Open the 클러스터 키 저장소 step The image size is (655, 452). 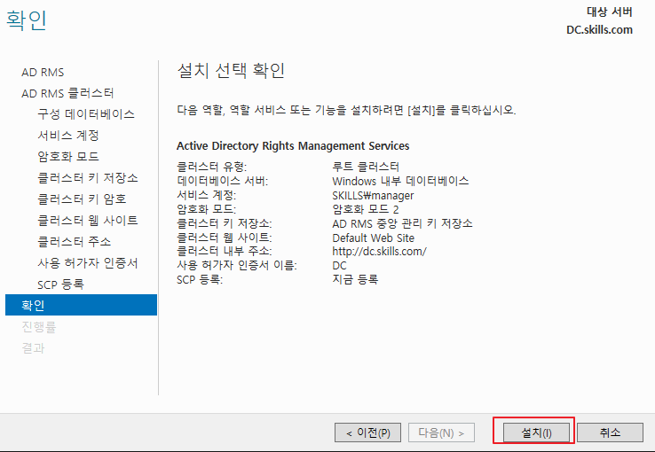click(88, 178)
